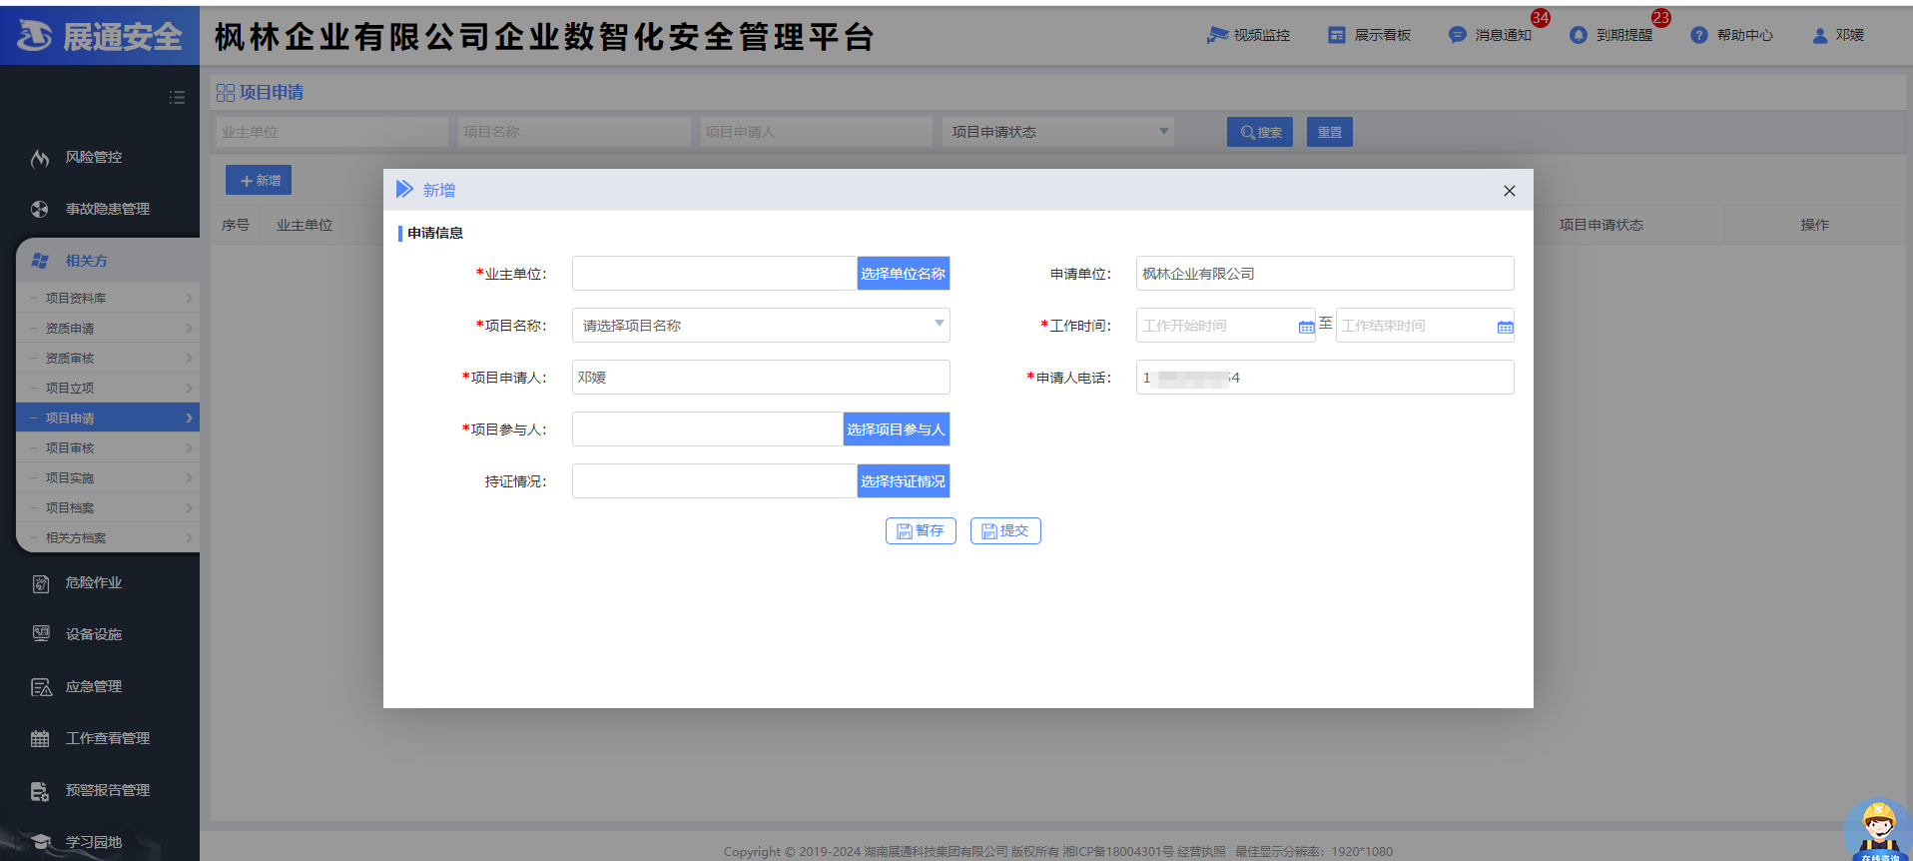This screenshot has width=1913, height=861.
Task: Collapse the sidebar with the menu toggle icon
Action: (177, 97)
